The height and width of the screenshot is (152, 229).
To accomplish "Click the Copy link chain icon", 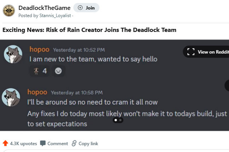I will [74, 143].
